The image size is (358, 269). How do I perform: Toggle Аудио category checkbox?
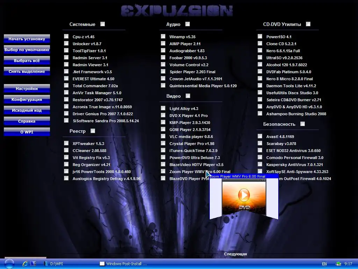pos(187,24)
